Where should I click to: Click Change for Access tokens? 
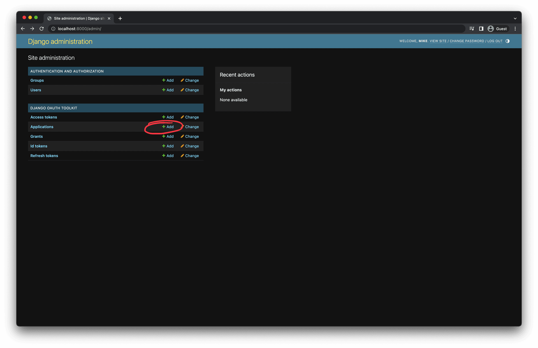click(190, 117)
